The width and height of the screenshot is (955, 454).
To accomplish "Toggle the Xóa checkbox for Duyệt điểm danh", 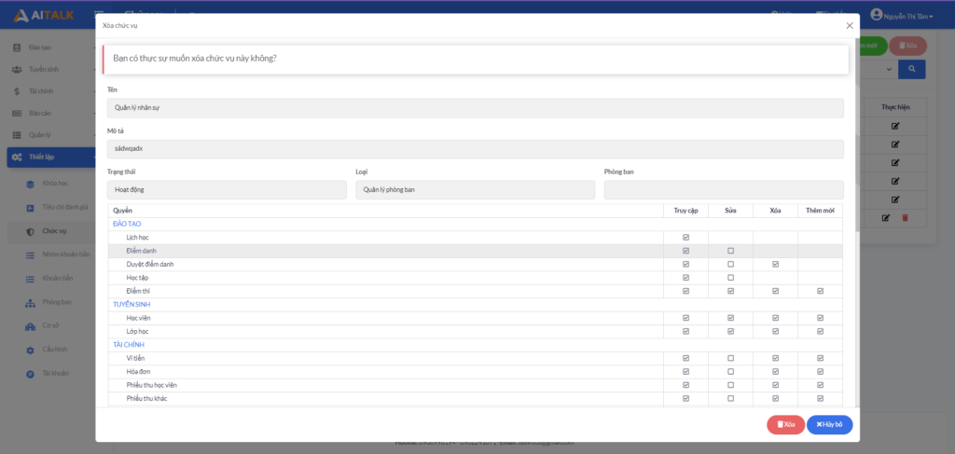I will pyautogui.click(x=775, y=265).
